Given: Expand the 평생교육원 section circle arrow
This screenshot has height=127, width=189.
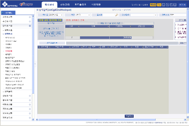Looking at the screenshot, I should coord(30,118).
